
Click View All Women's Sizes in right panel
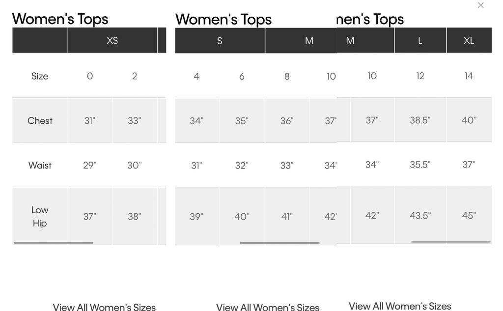[x=400, y=306]
